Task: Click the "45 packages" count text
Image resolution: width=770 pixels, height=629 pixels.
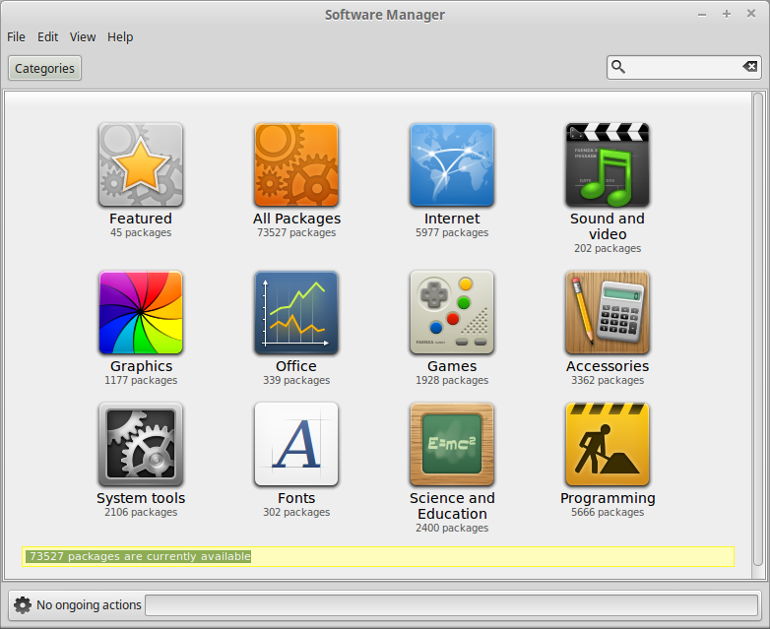Action: point(141,232)
